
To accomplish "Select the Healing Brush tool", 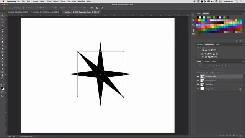I will (2, 35).
